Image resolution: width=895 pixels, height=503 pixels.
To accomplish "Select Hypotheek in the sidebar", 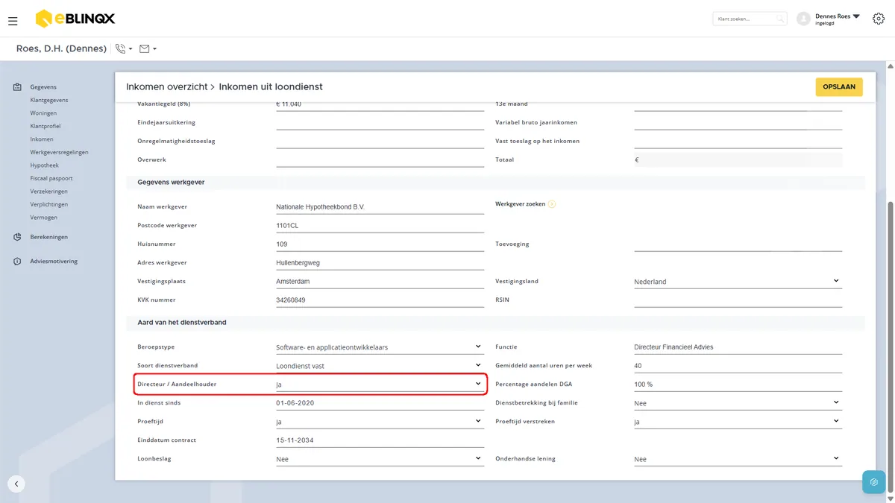I will pyautogui.click(x=44, y=165).
